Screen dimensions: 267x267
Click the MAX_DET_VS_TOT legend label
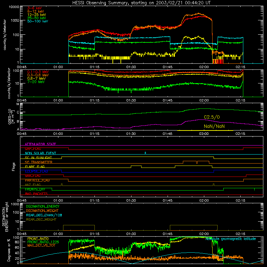(41, 245)
